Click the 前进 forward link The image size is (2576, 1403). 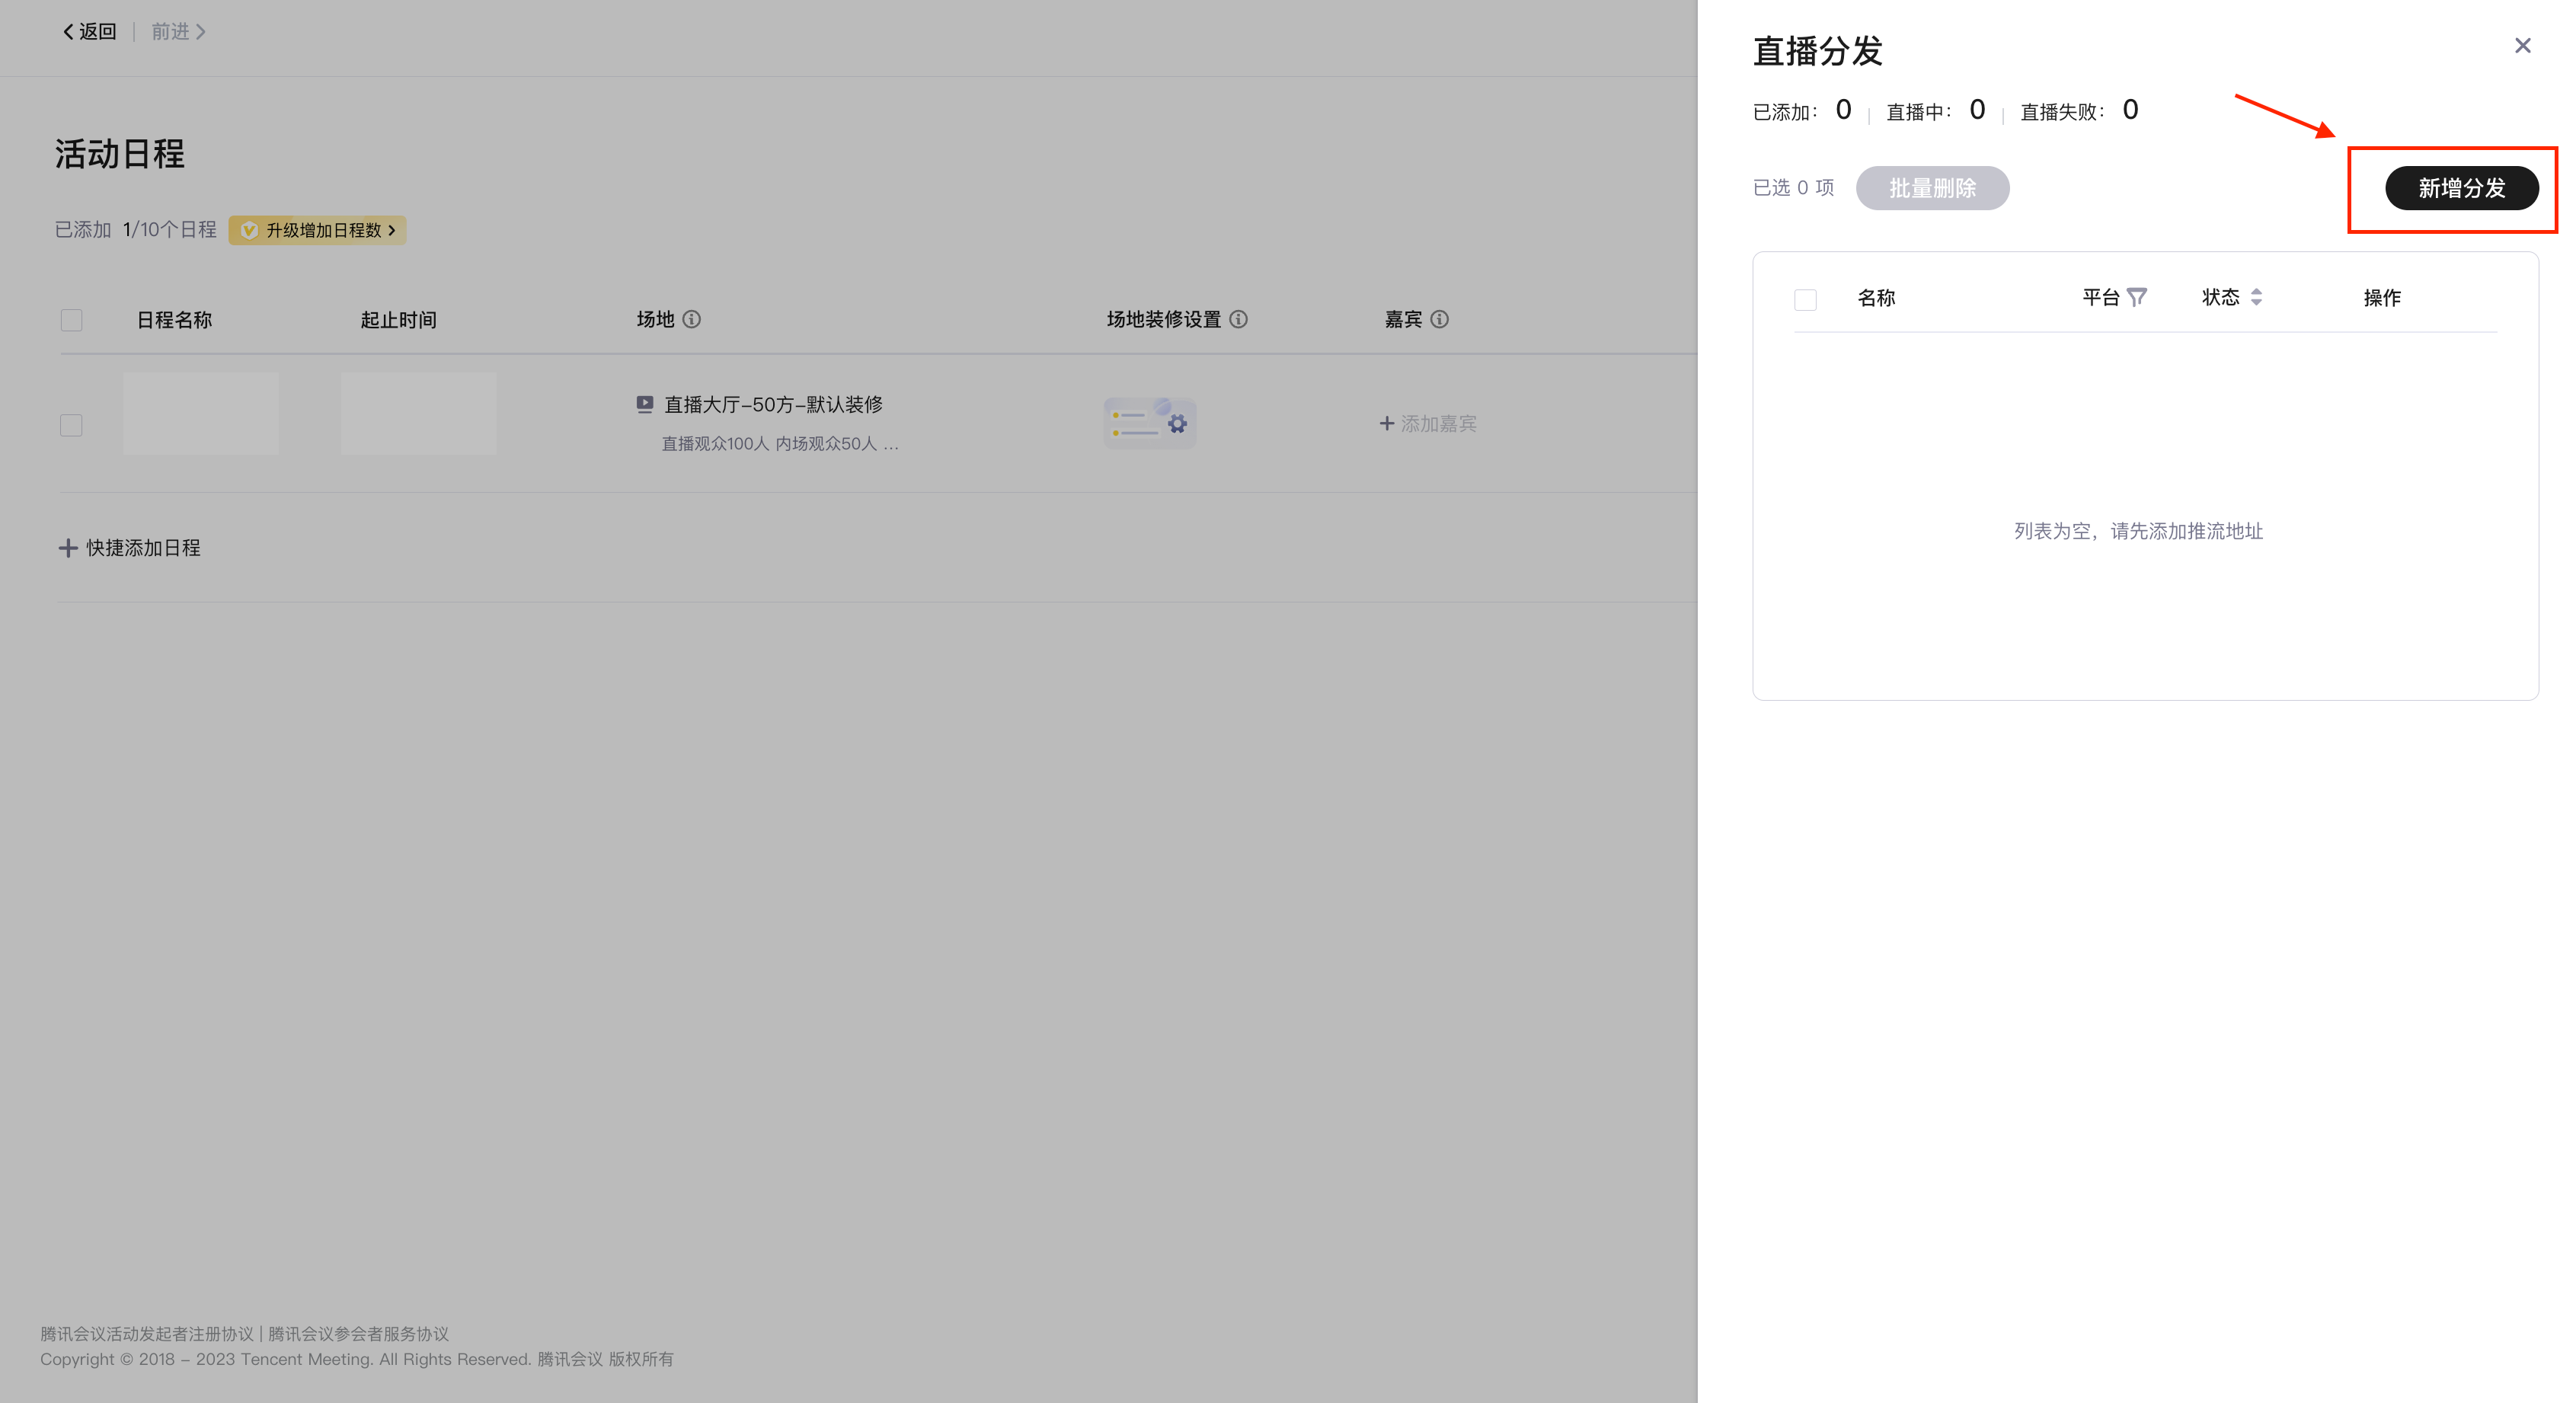[x=178, y=32]
